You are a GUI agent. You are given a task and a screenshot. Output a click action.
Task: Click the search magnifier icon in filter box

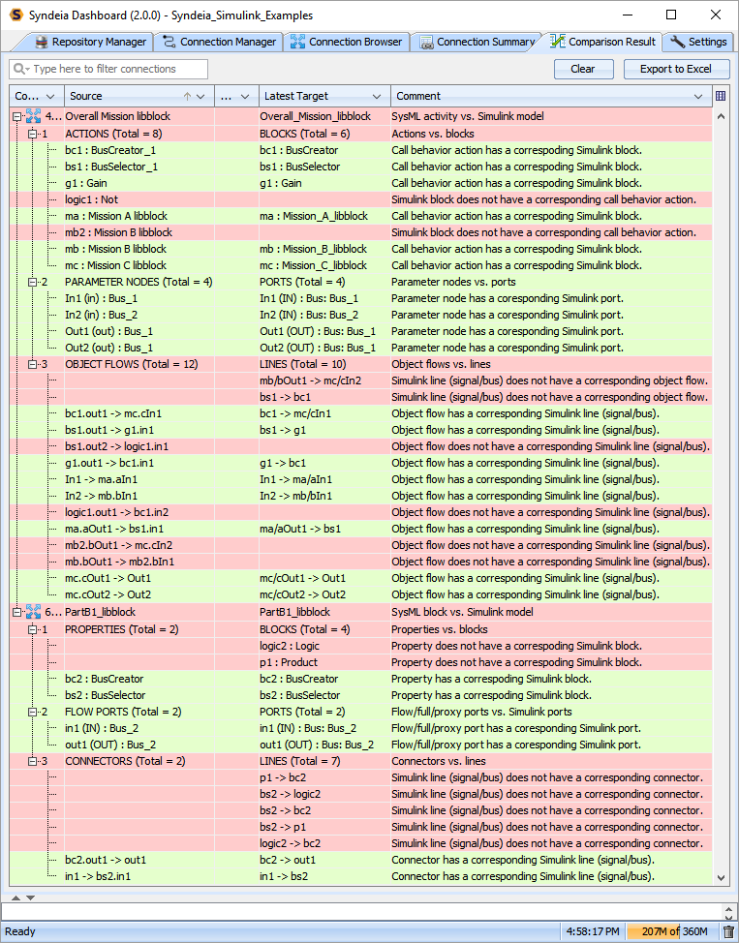pyautogui.click(x=19, y=69)
